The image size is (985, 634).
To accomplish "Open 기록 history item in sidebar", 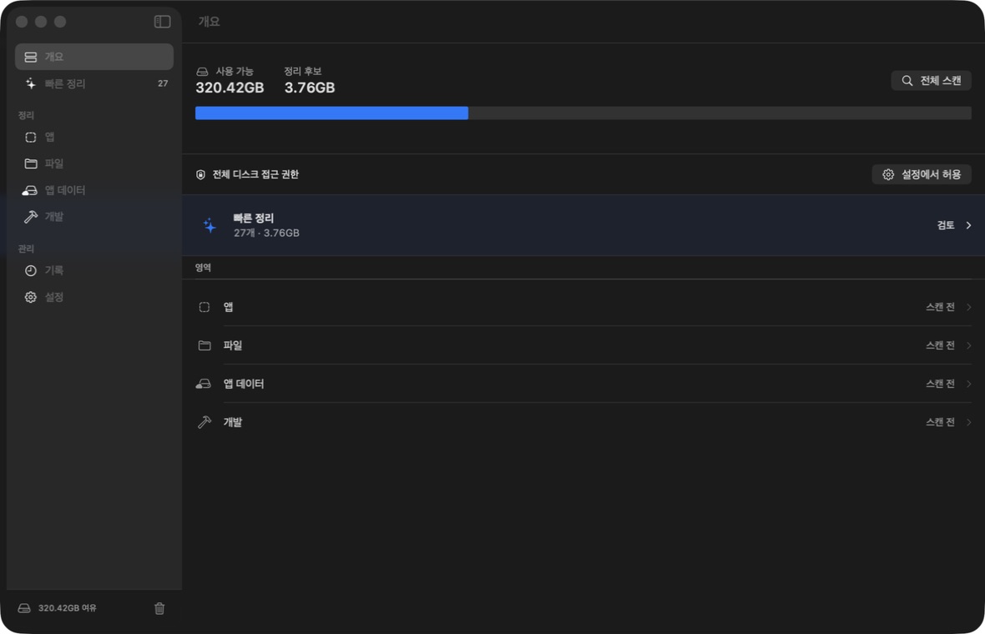I will [x=94, y=270].
